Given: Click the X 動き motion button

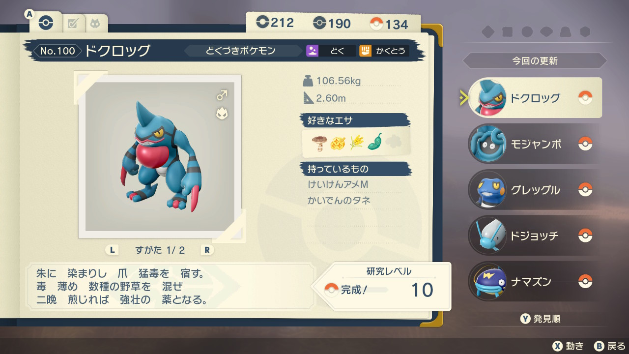Looking at the screenshot, I should pyautogui.click(x=568, y=346).
